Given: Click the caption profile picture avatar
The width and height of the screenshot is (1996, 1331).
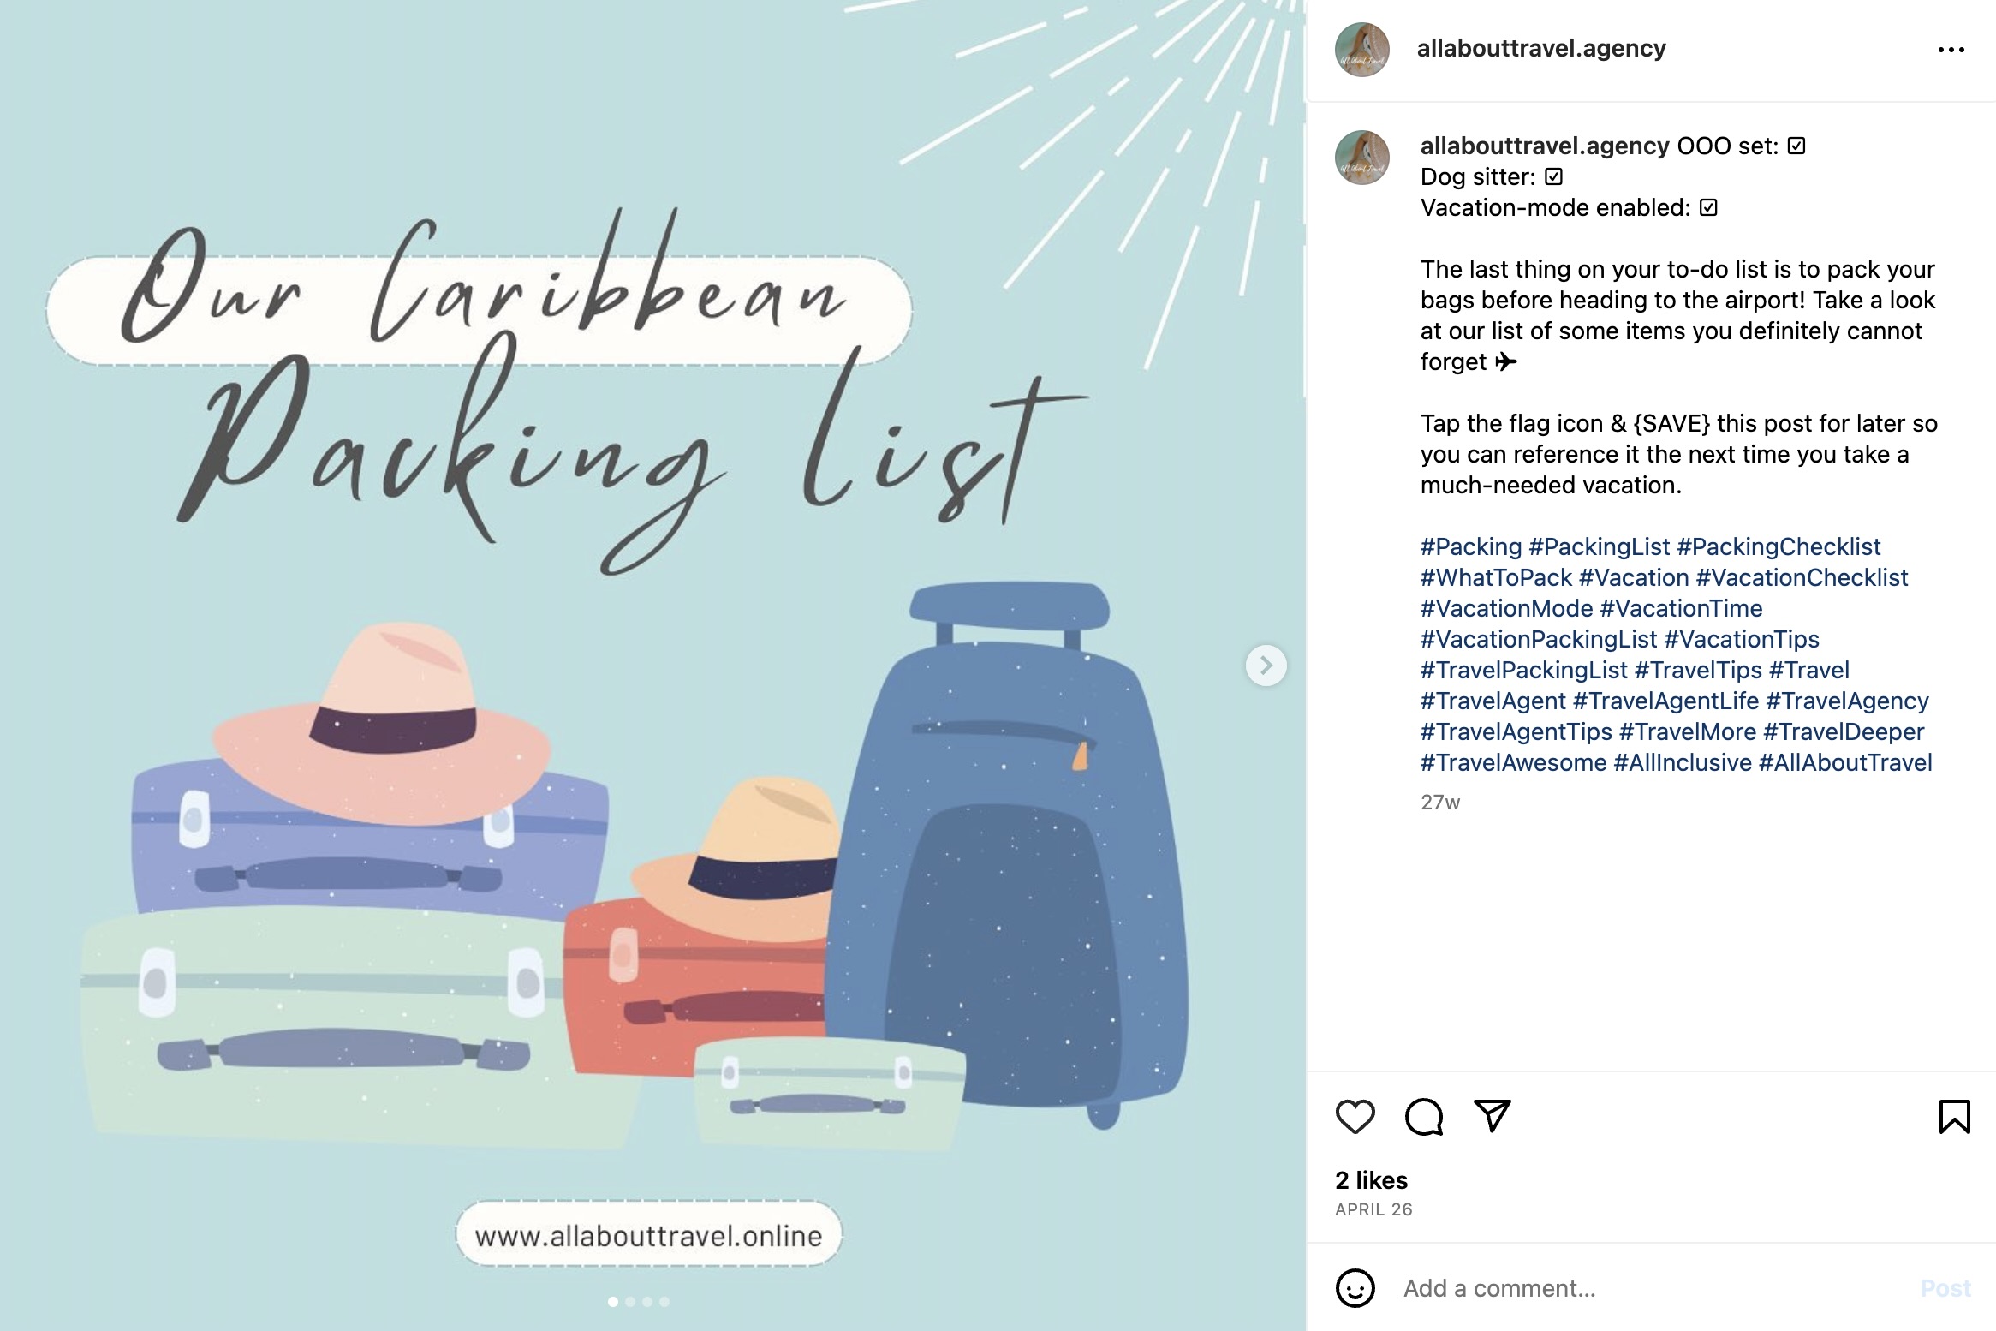Looking at the screenshot, I should point(1361,158).
